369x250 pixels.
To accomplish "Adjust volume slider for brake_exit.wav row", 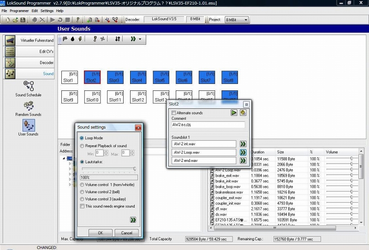I will [351, 175].
